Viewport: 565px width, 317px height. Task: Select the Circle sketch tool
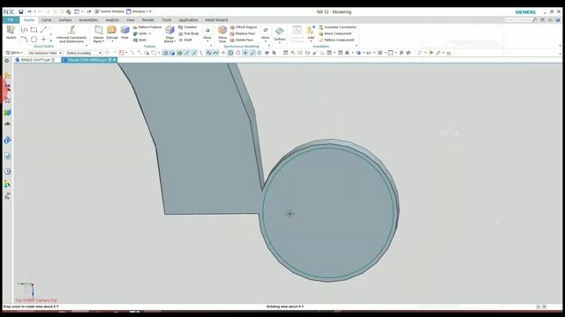34,39
